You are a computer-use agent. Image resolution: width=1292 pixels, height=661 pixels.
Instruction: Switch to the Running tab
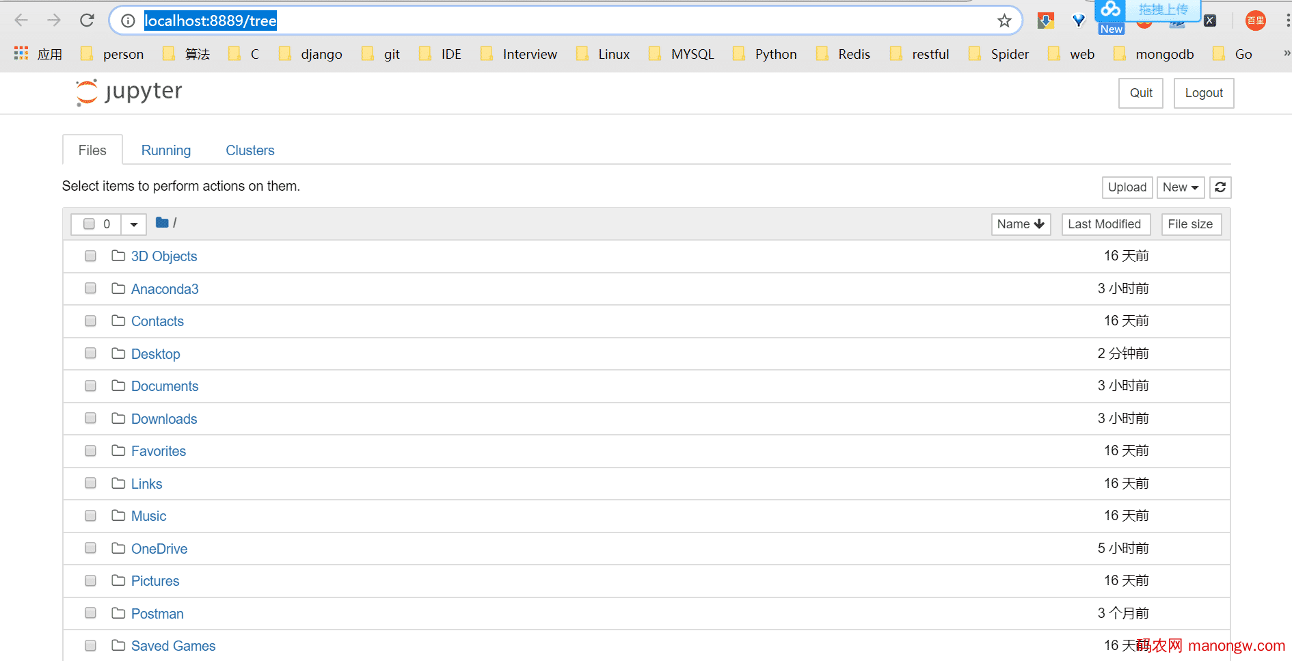click(166, 150)
